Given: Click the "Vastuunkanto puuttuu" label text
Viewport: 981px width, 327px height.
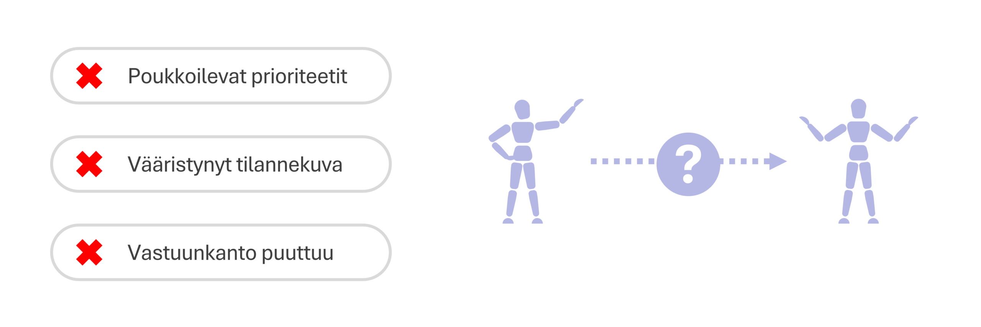Looking at the screenshot, I should pyautogui.click(x=230, y=252).
